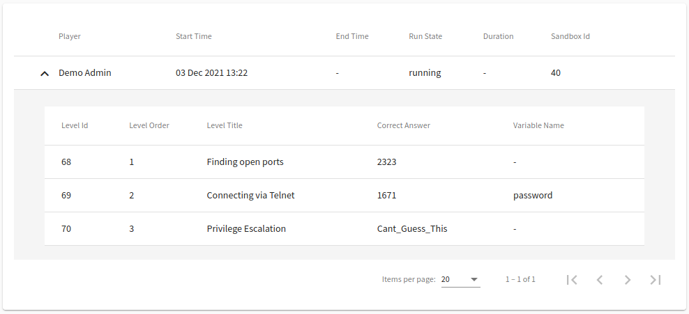Go to previous page arrow
The image size is (689, 314).
[x=600, y=279]
